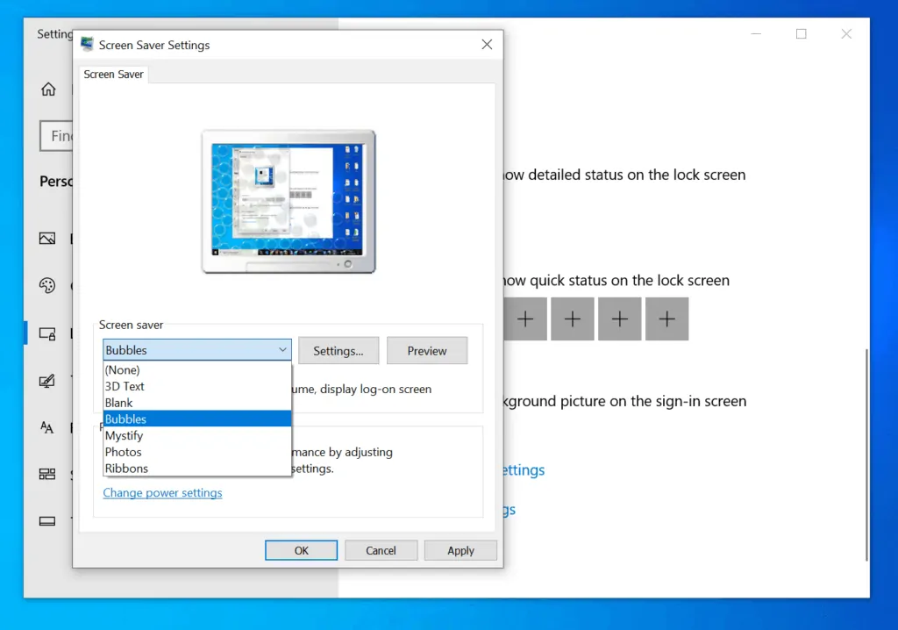Click the monitor preview thumbnail
This screenshot has width=898, height=630.
coord(289,200)
